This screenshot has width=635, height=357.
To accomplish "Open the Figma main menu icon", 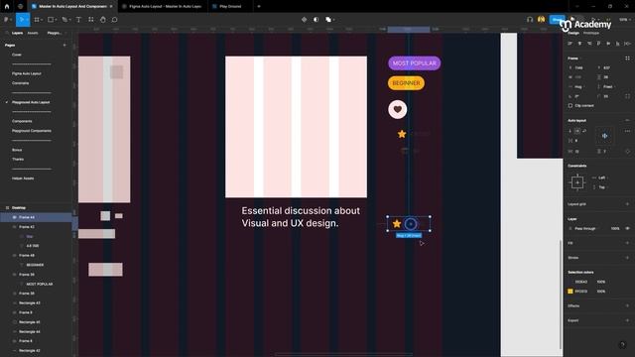I will click(6, 20).
